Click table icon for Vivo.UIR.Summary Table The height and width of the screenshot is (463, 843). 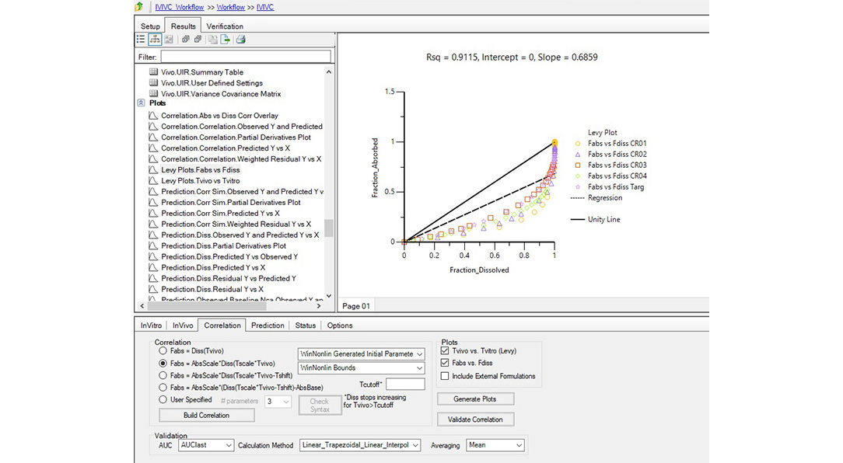tap(154, 72)
